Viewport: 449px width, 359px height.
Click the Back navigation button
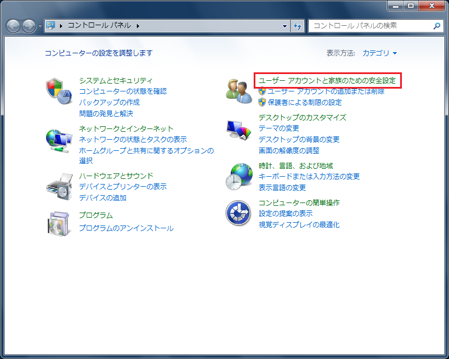[x=13, y=26]
